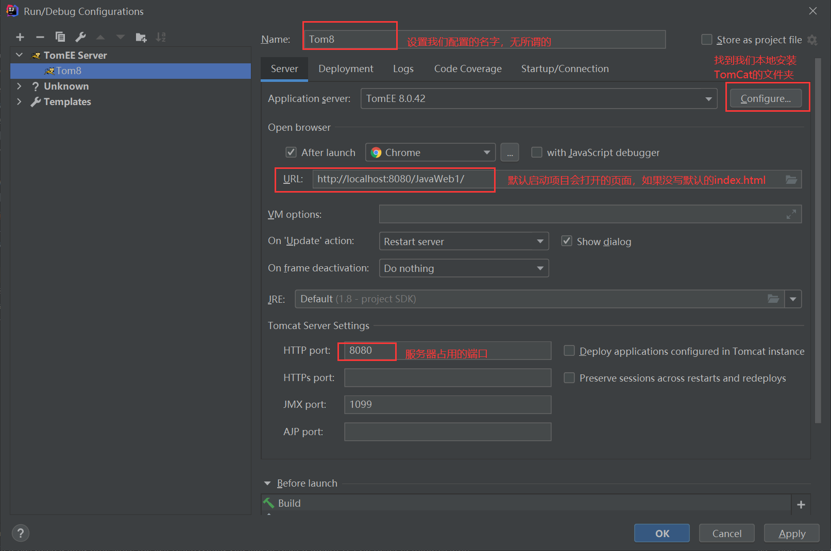The image size is (831, 551).
Task: Switch to the Logs tab
Action: pos(403,69)
